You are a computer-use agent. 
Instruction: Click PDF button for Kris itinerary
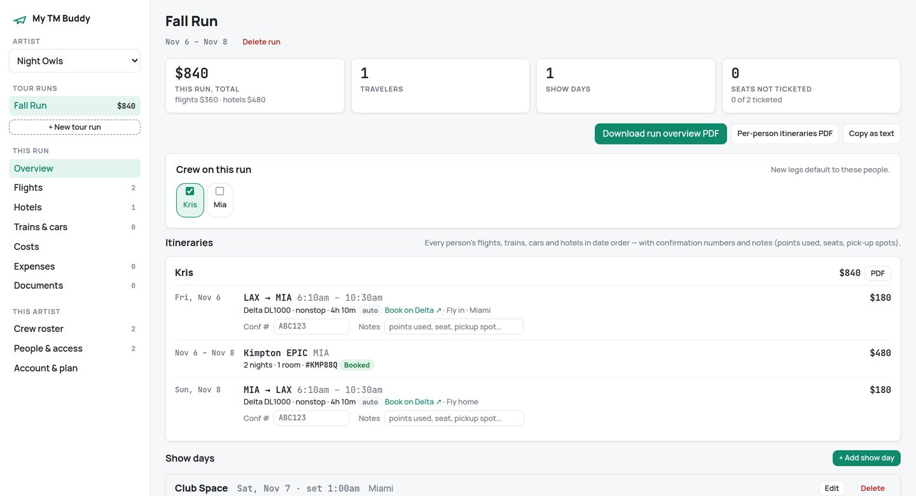tap(878, 273)
